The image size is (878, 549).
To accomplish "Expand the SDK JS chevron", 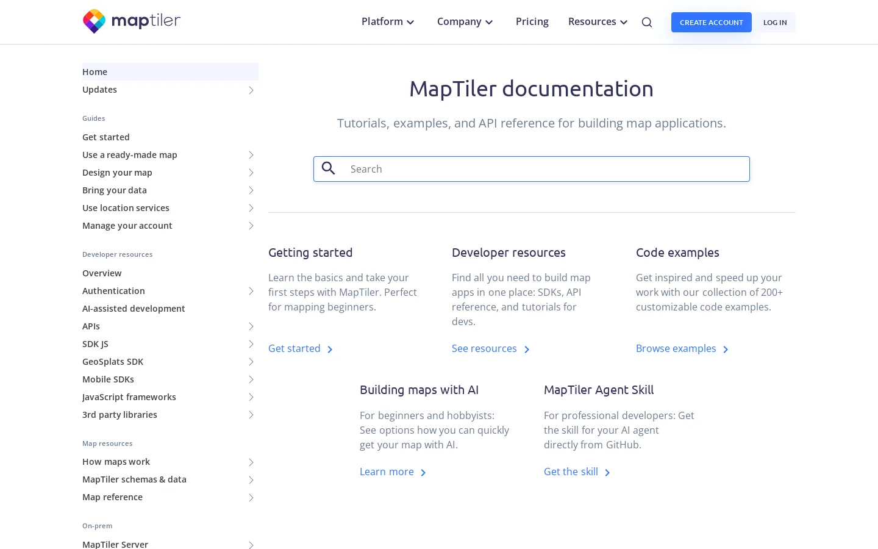I will tap(251, 344).
